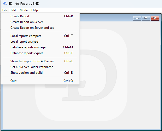The height and width of the screenshot is (131, 162).
Task: Open the Mode menu
Action: tap(24, 10)
